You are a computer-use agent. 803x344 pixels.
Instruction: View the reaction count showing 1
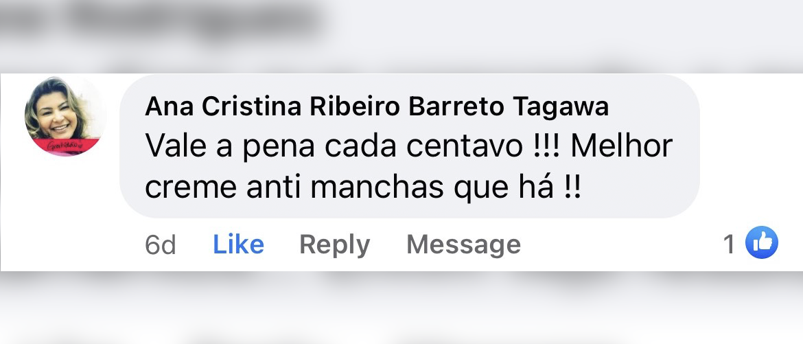point(730,244)
